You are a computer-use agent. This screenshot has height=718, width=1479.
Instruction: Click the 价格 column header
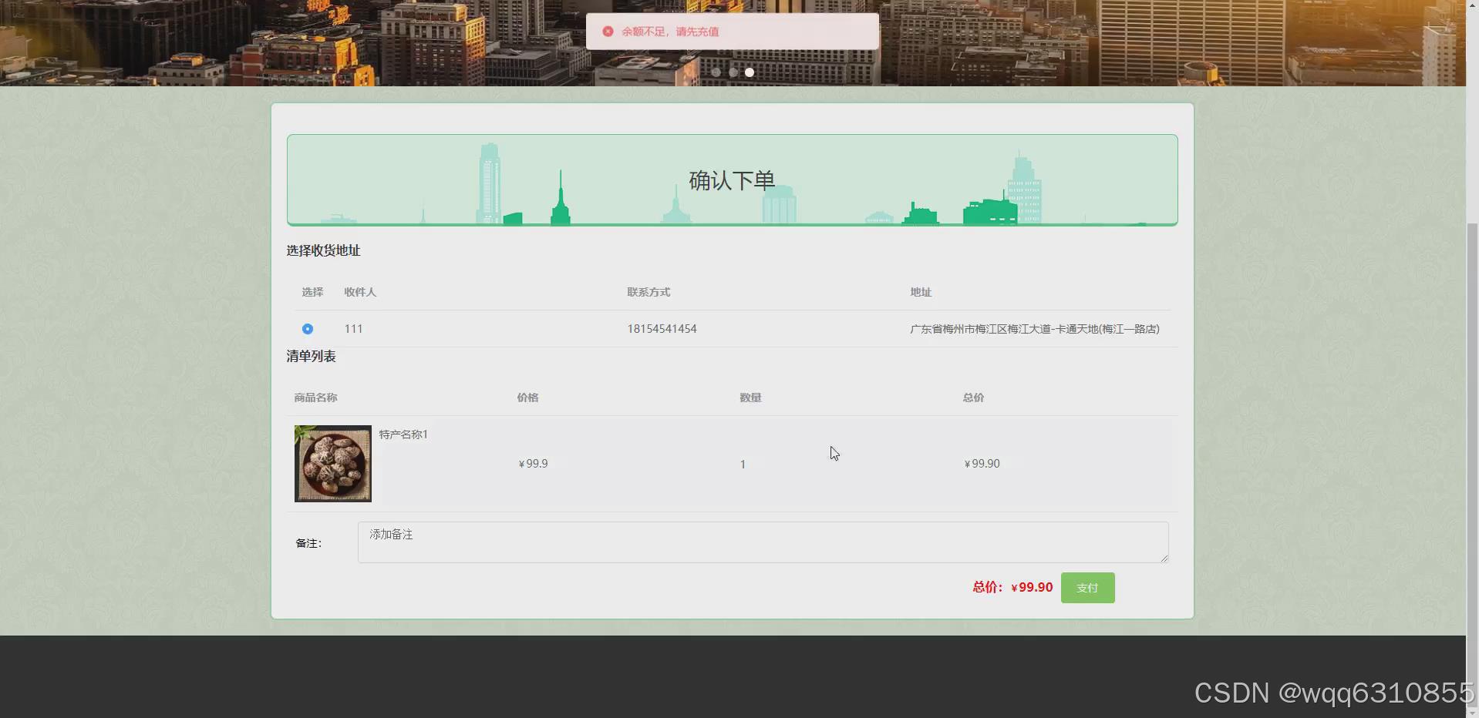[527, 398]
